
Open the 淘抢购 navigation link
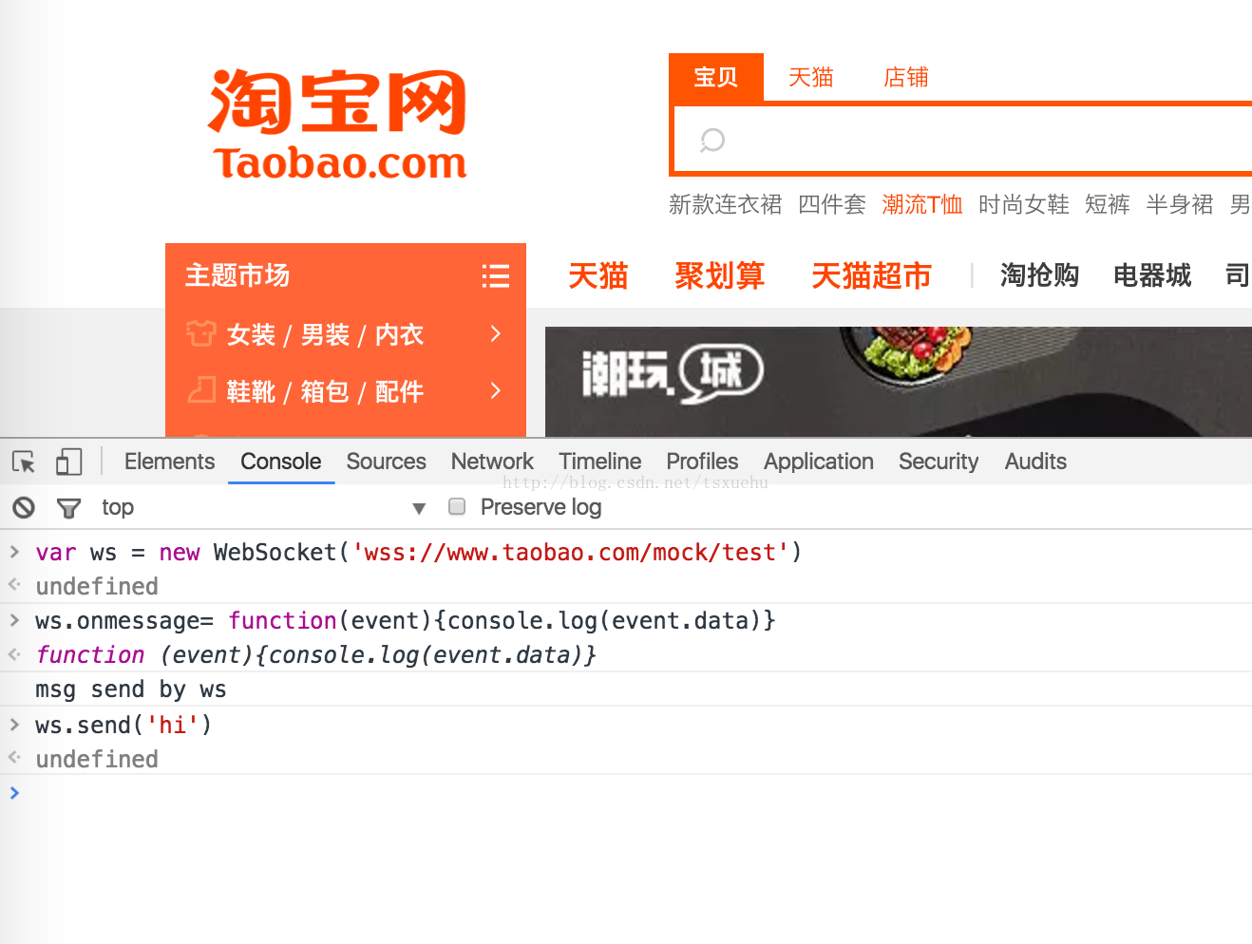1040,275
